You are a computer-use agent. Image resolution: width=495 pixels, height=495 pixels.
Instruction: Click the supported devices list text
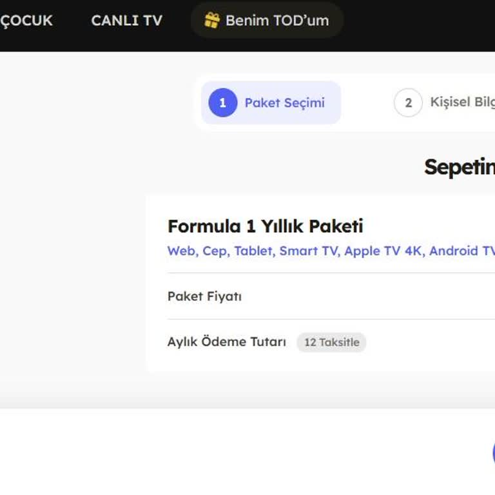point(331,251)
